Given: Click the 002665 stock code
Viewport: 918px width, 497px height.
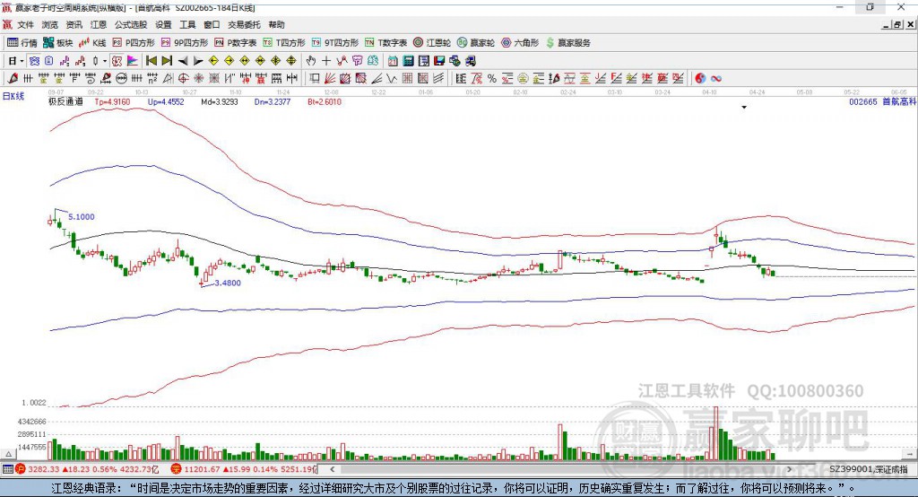Looking at the screenshot, I should click(863, 101).
